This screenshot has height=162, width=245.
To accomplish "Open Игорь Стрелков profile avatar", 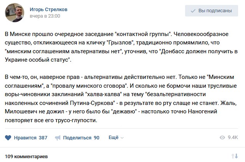I will point(15,13).
